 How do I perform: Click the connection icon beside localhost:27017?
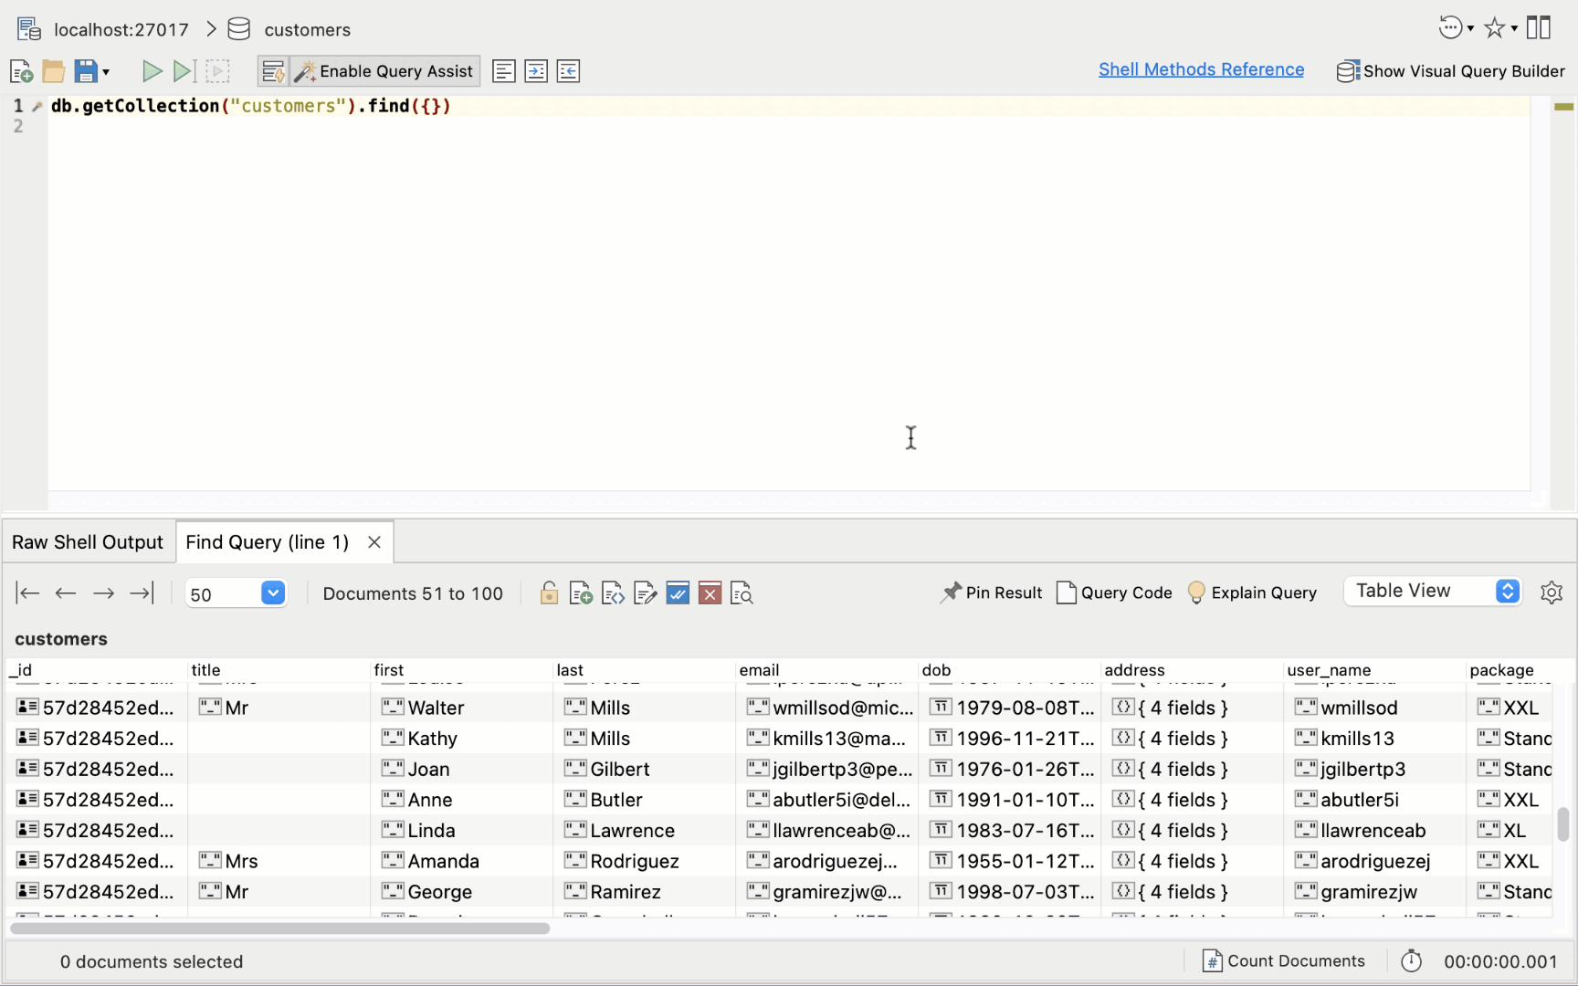click(29, 29)
